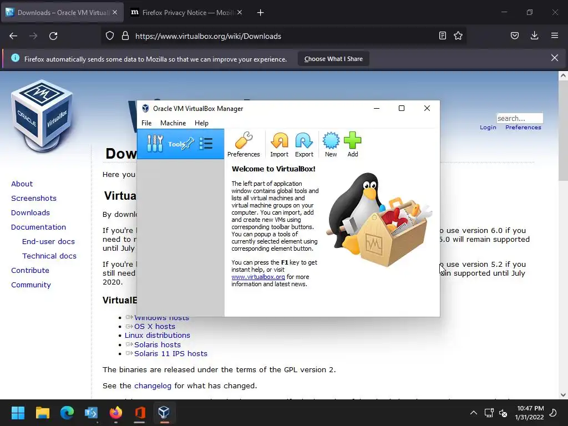Image resolution: width=568 pixels, height=426 pixels.
Task: Open the About link in website sidebar
Action: [22, 184]
